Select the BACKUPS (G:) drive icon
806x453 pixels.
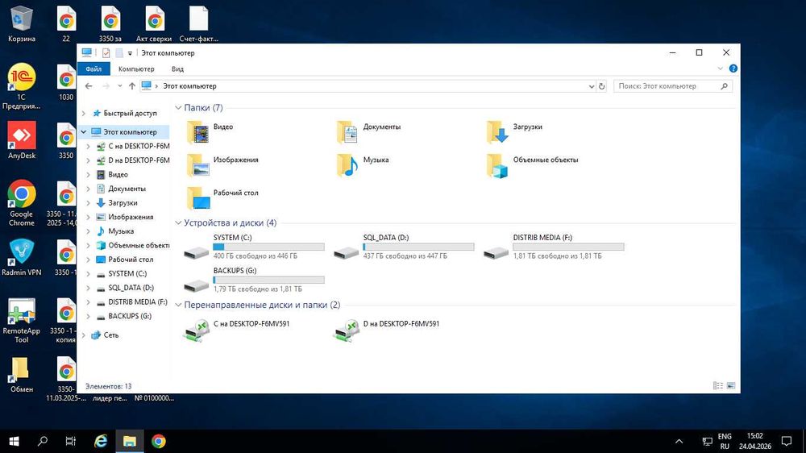pyautogui.click(x=197, y=285)
